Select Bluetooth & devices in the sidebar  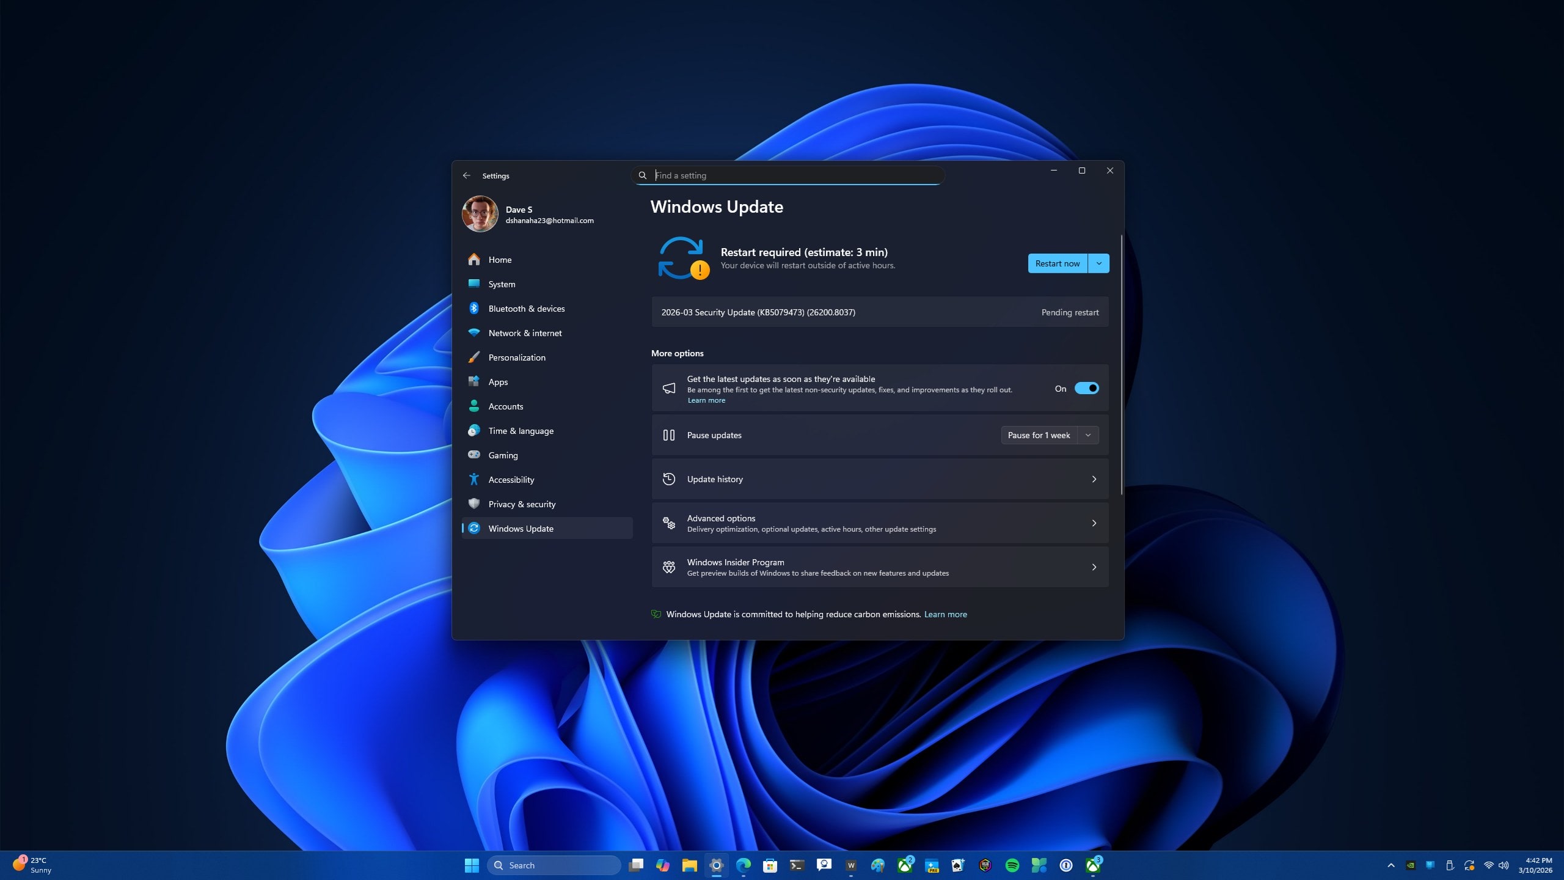point(526,308)
